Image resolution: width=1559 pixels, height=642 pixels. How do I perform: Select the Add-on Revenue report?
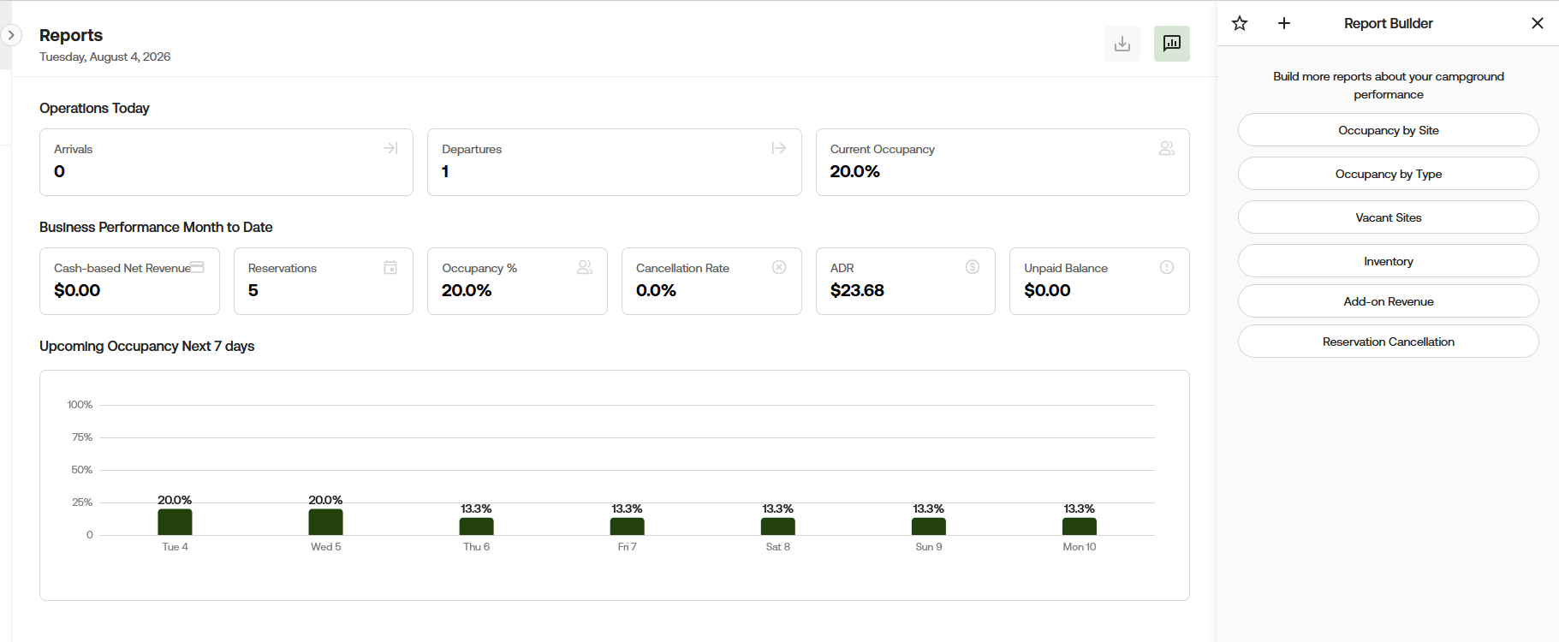[1388, 301]
